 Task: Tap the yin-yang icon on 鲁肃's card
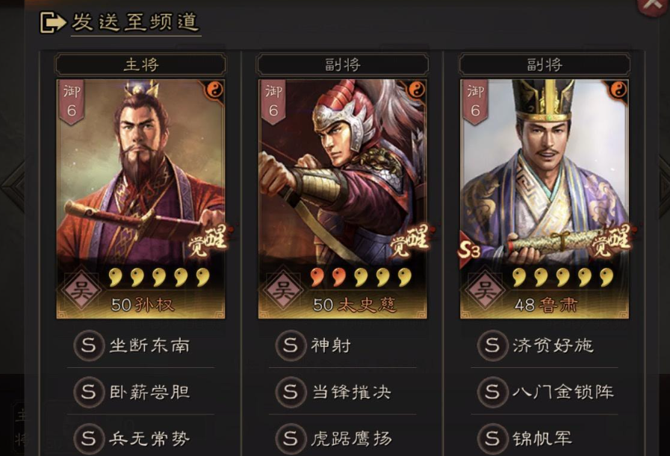click(x=618, y=90)
